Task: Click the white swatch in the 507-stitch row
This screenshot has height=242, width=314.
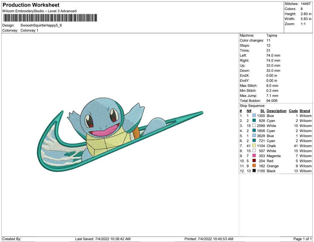Action: [254, 151]
